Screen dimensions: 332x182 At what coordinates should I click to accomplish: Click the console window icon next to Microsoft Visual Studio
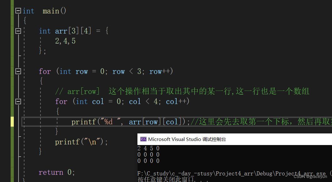(143, 139)
